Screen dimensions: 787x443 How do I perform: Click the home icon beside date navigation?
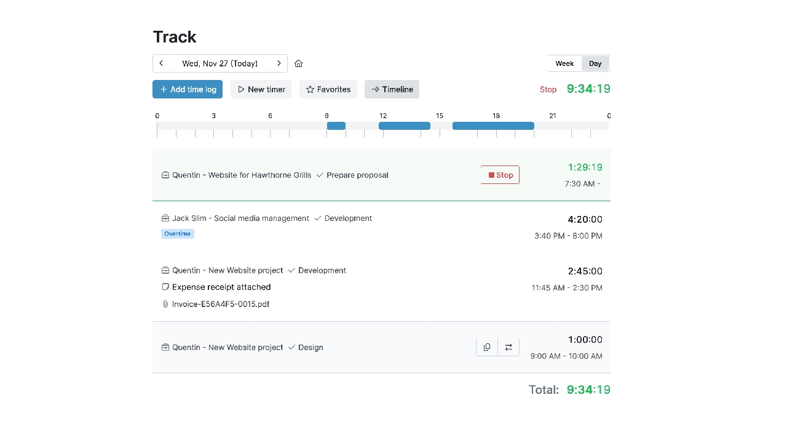click(299, 63)
